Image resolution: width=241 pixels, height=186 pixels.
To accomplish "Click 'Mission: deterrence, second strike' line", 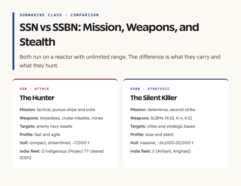I will pos(163,110).
